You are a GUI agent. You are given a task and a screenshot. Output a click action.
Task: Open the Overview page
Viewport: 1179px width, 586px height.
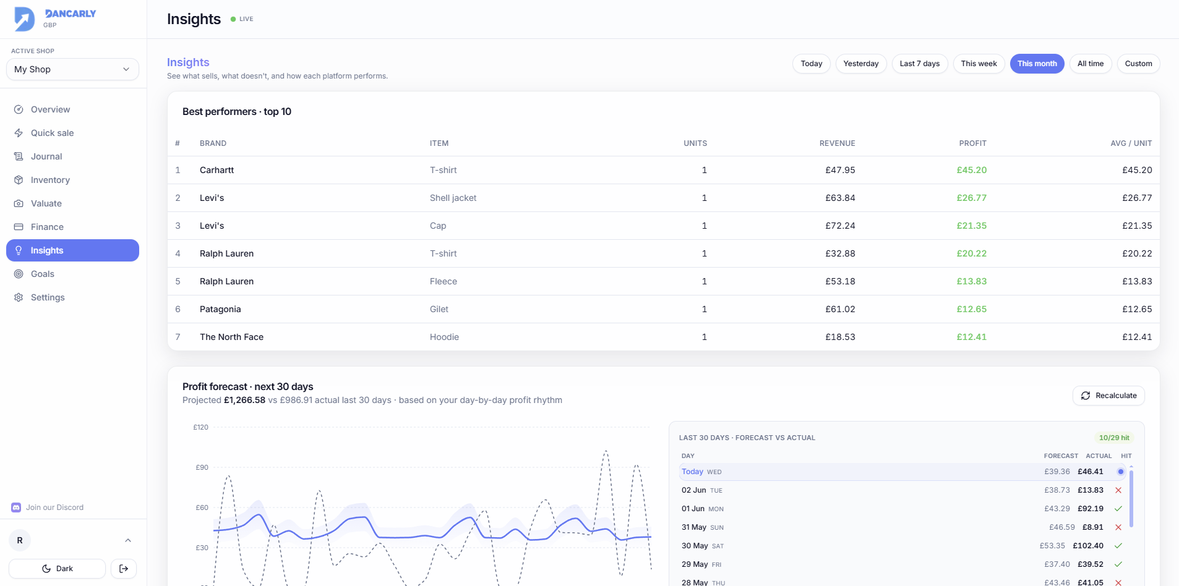click(72, 109)
